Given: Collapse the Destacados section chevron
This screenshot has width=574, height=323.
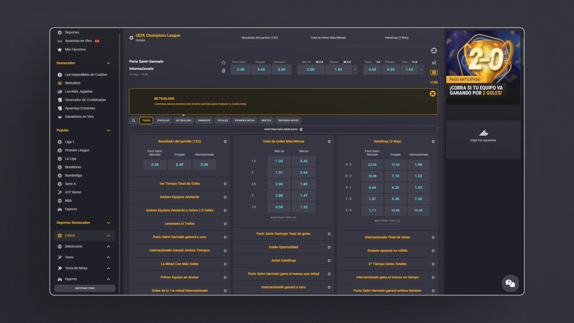Looking at the screenshot, I should tap(109, 63).
